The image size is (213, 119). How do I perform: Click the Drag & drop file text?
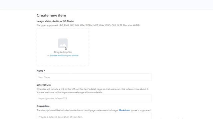[x=63, y=52]
